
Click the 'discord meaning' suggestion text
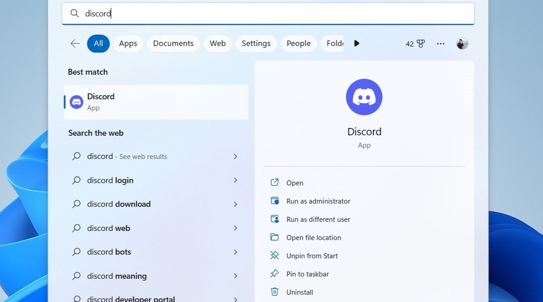[117, 276]
